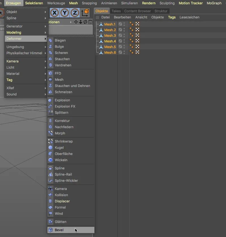Expand Physikalischer Himmel submenu
This screenshot has width=226, height=237.
26,53
